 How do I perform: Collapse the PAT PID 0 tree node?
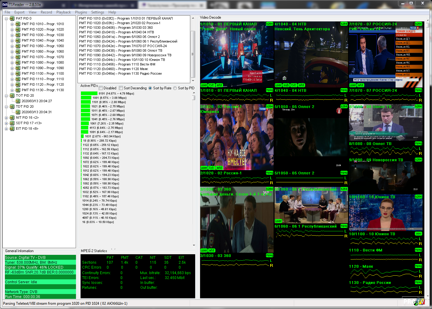point(6,19)
